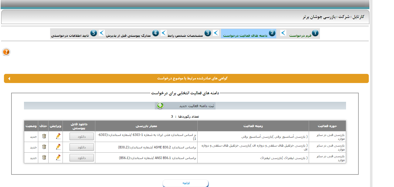Click حوزه فعالیت column header
394x187 pixels.
click(327, 126)
